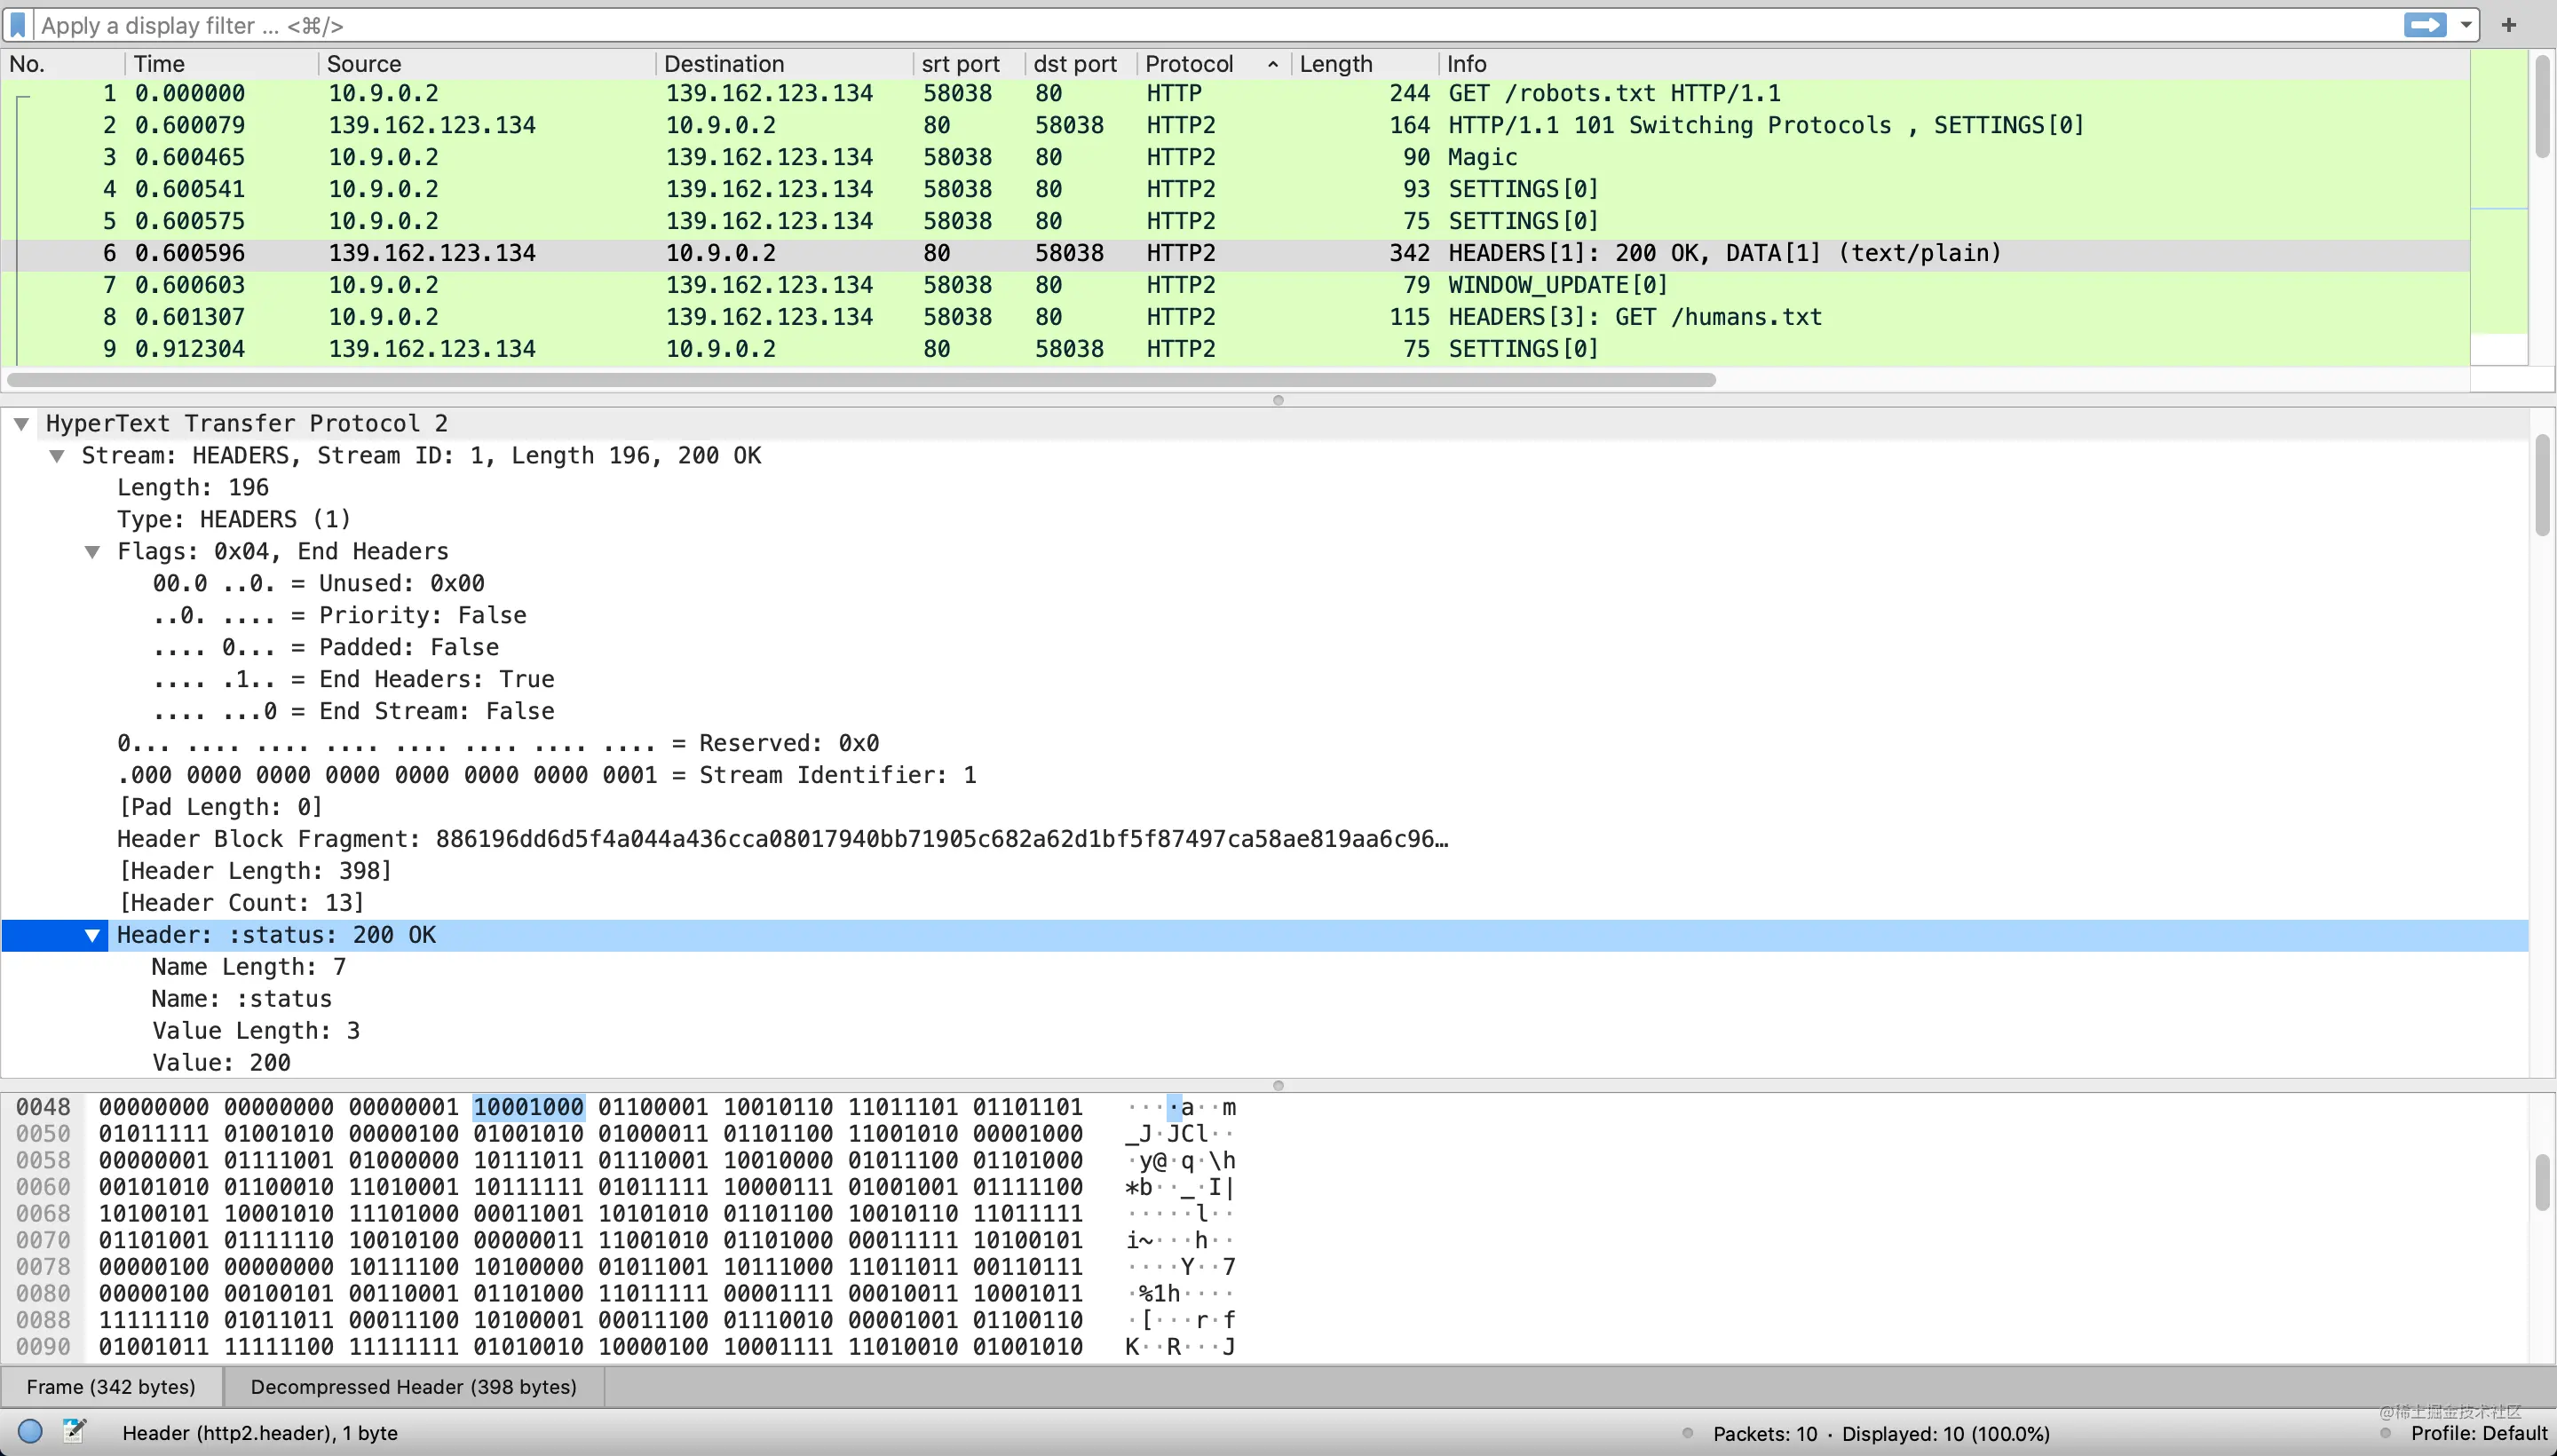Apply the filter with the arrow button

tap(2425, 25)
